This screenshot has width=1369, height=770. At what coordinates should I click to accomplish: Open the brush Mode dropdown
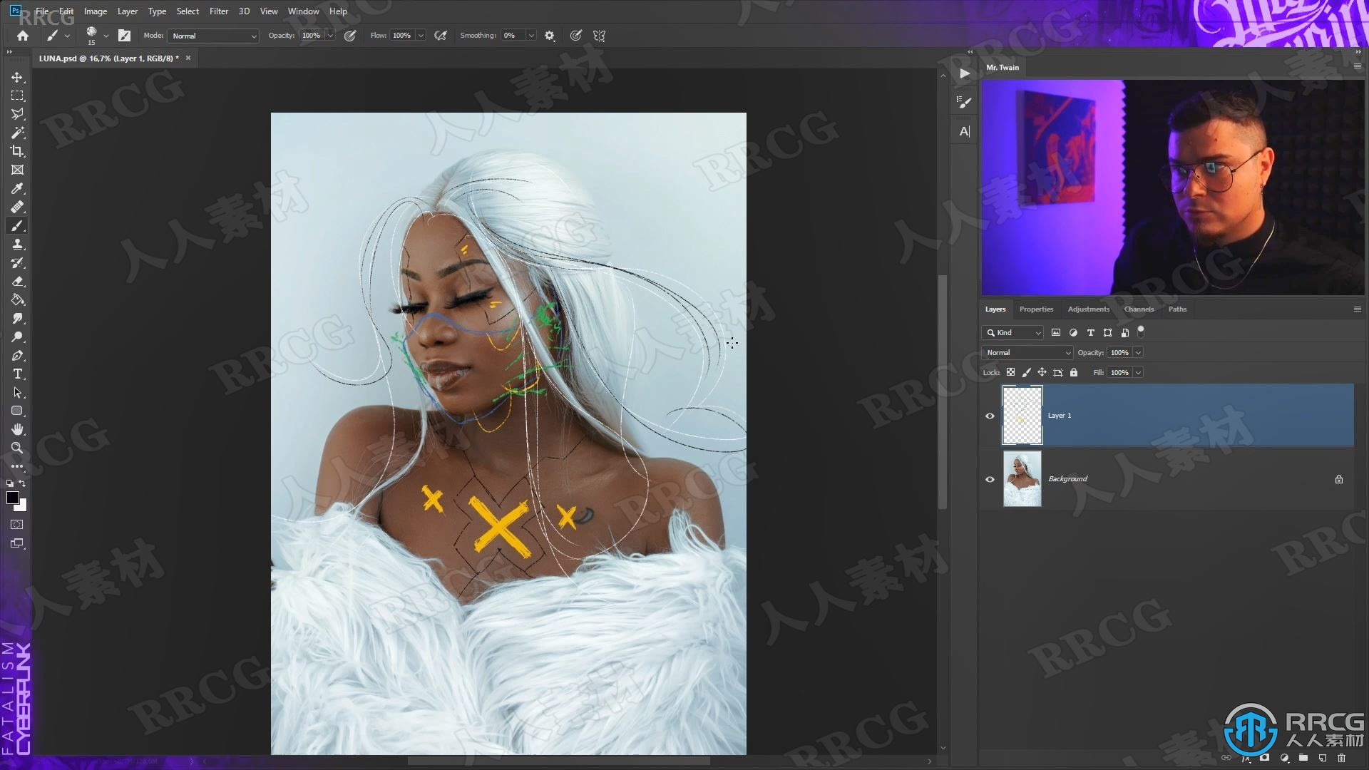[x=212, y=36]
